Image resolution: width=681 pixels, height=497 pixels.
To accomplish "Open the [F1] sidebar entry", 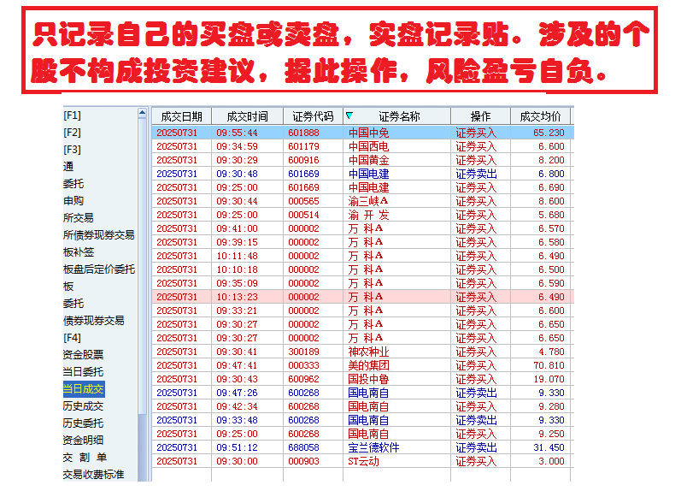I will [x=72, y=115].
